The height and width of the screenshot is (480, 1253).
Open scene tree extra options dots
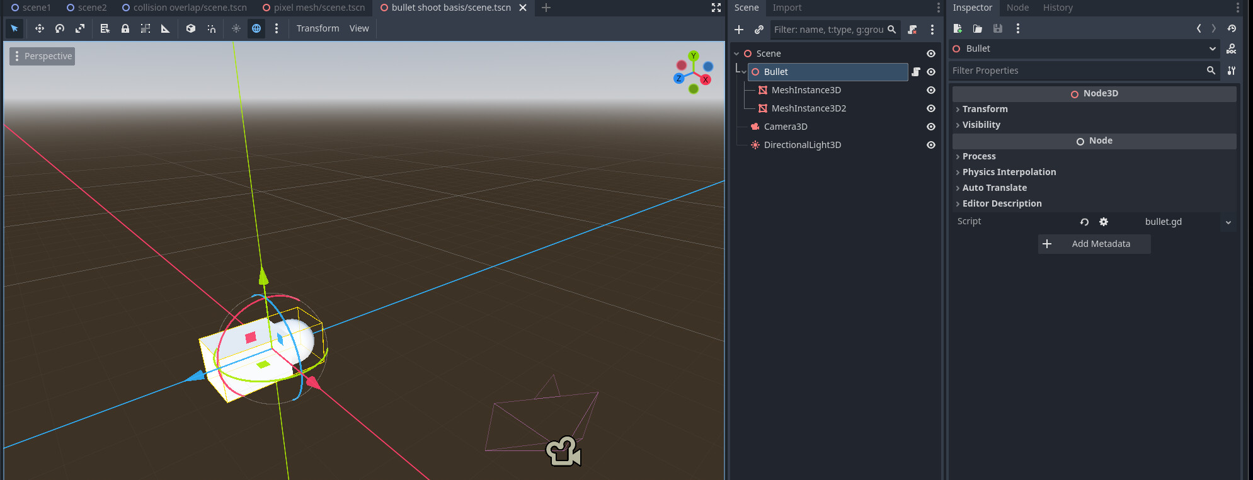click(932, 30)
